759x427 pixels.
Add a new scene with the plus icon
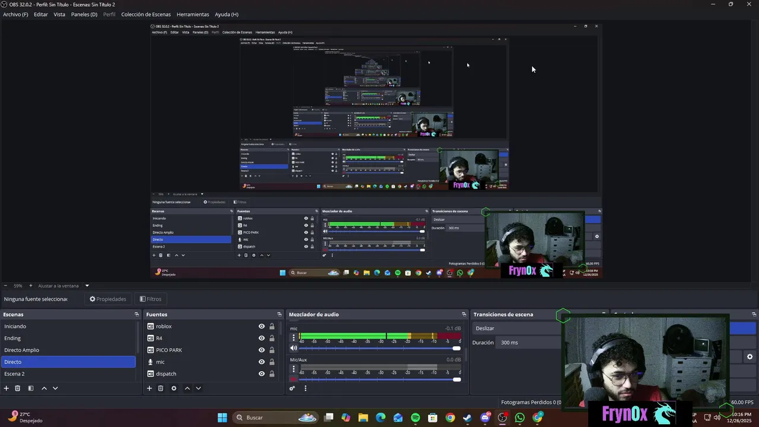click(7, 388)
